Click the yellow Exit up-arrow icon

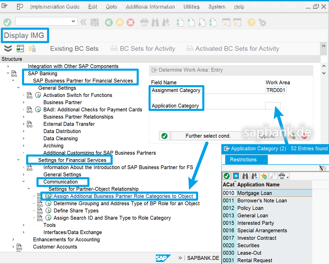click(120, 22)
